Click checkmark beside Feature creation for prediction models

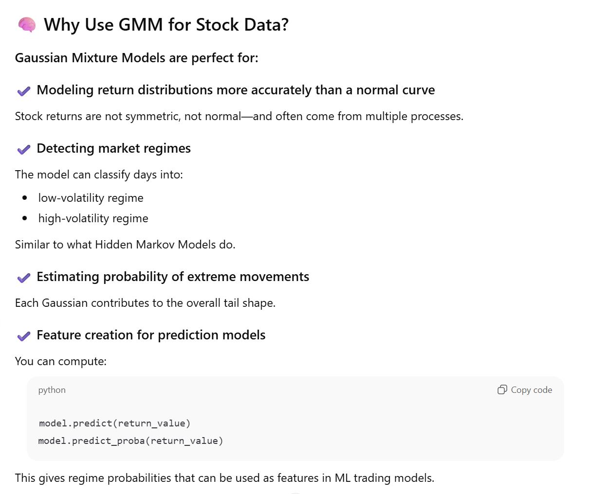[23, 336]
